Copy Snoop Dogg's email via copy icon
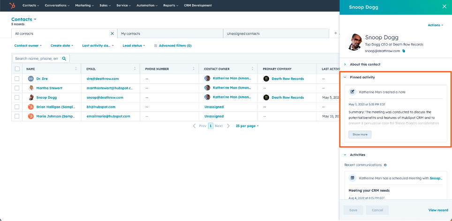Screen dimensions: 452x221 click(x=404, y=51)
